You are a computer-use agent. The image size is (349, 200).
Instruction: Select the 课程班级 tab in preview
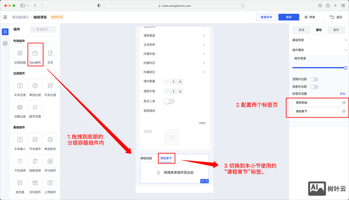point(146,158)
